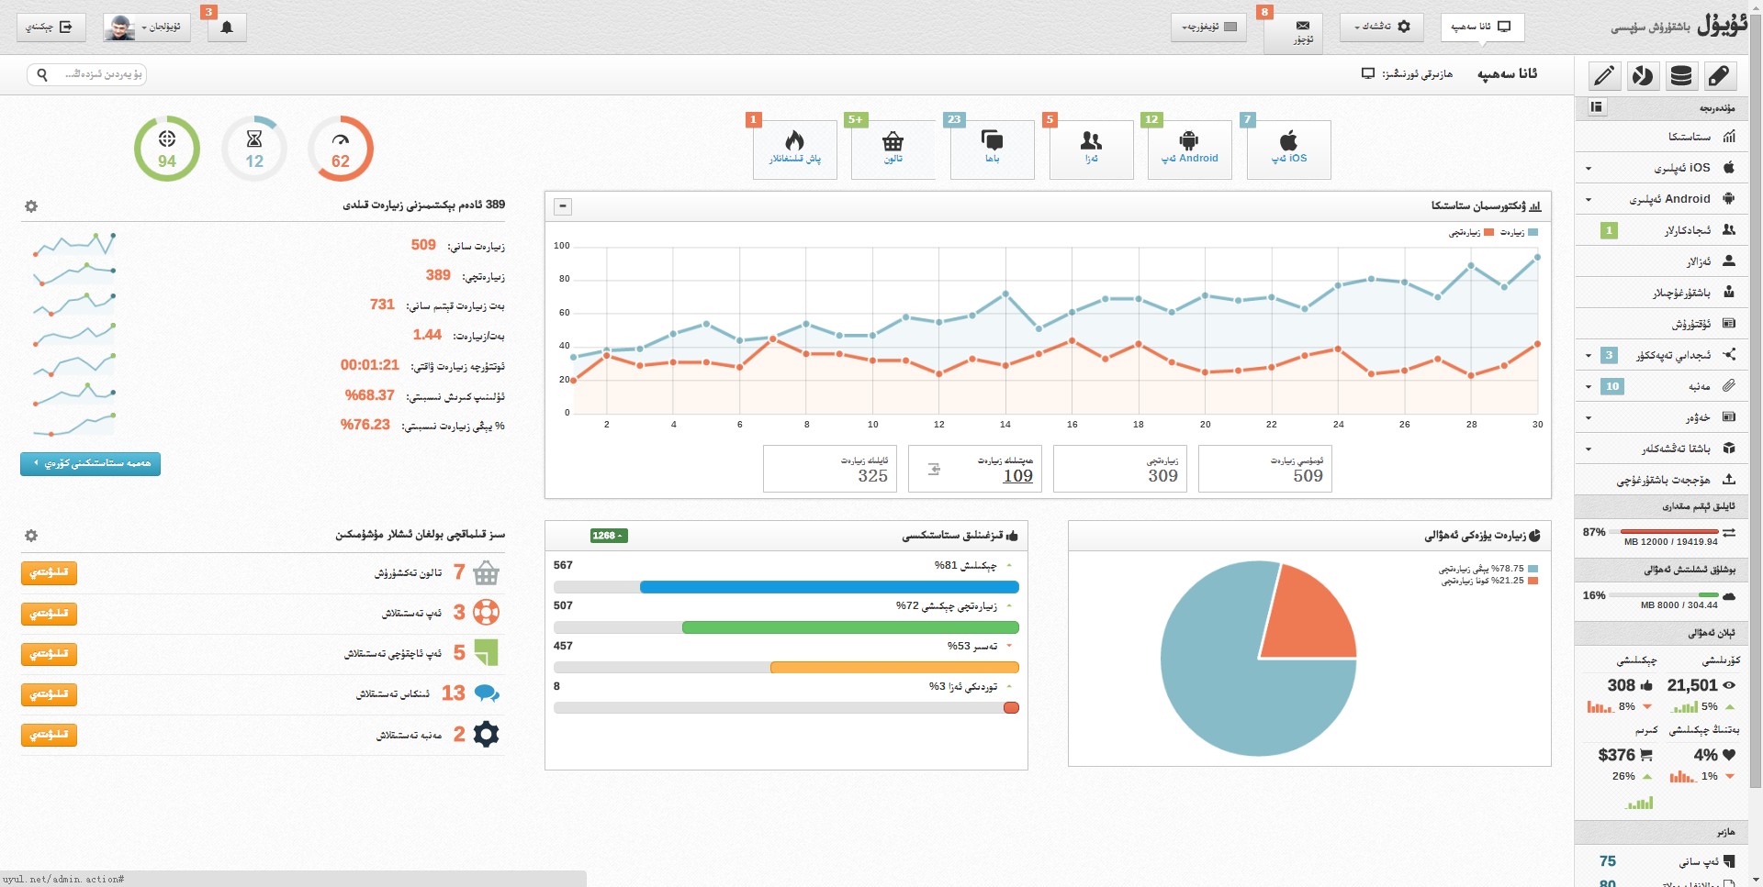Screen dimensions: 1763x887
Task: Open the database stack shortcut icon
Action: pyautogui.click(x=1680, y=75)
